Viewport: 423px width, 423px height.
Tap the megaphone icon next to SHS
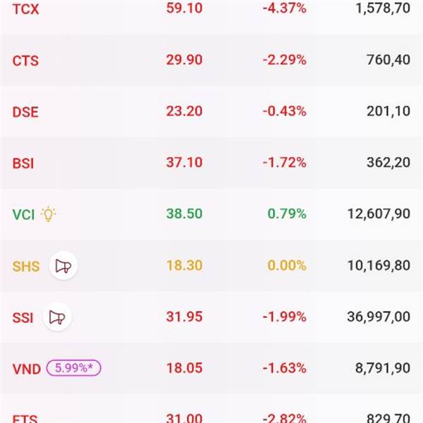[x=63, y=266]
